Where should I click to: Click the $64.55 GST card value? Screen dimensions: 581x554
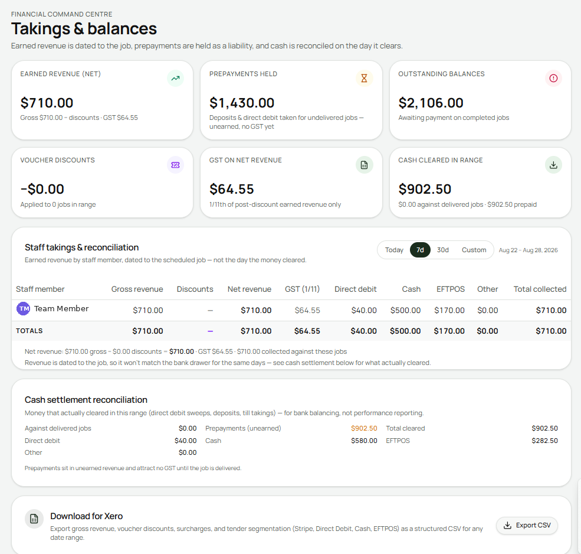[x=232, y=189]
